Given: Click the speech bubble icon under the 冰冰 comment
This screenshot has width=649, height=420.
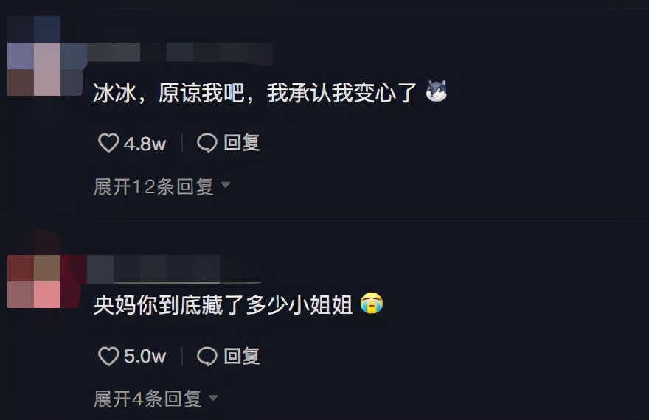Looking at the screenshot, I should 207,143.
